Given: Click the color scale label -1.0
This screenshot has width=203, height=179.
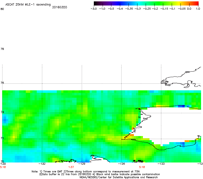Looking at the screenshot, I should pos(102,9).
